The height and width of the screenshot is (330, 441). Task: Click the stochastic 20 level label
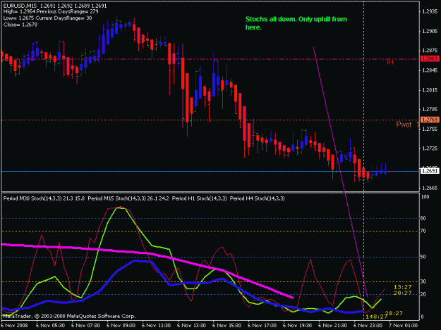[423, 294]
